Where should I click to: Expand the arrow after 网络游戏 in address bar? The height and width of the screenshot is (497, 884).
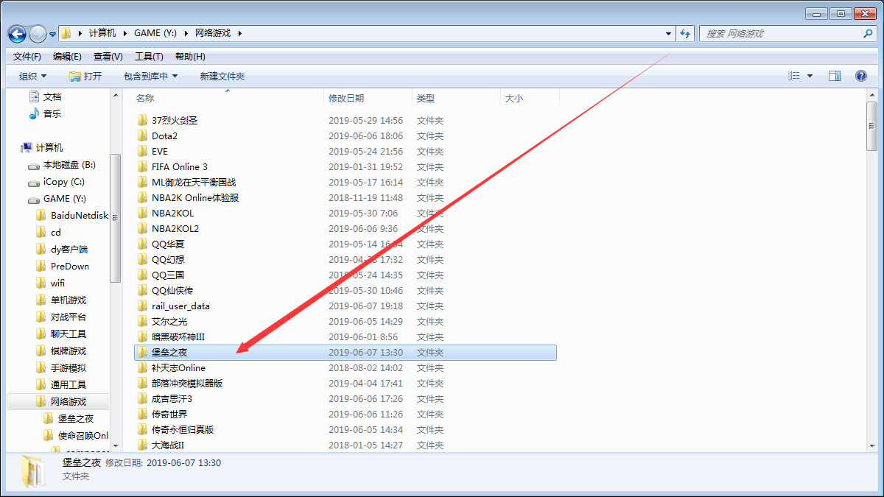(x=240, y=33)
